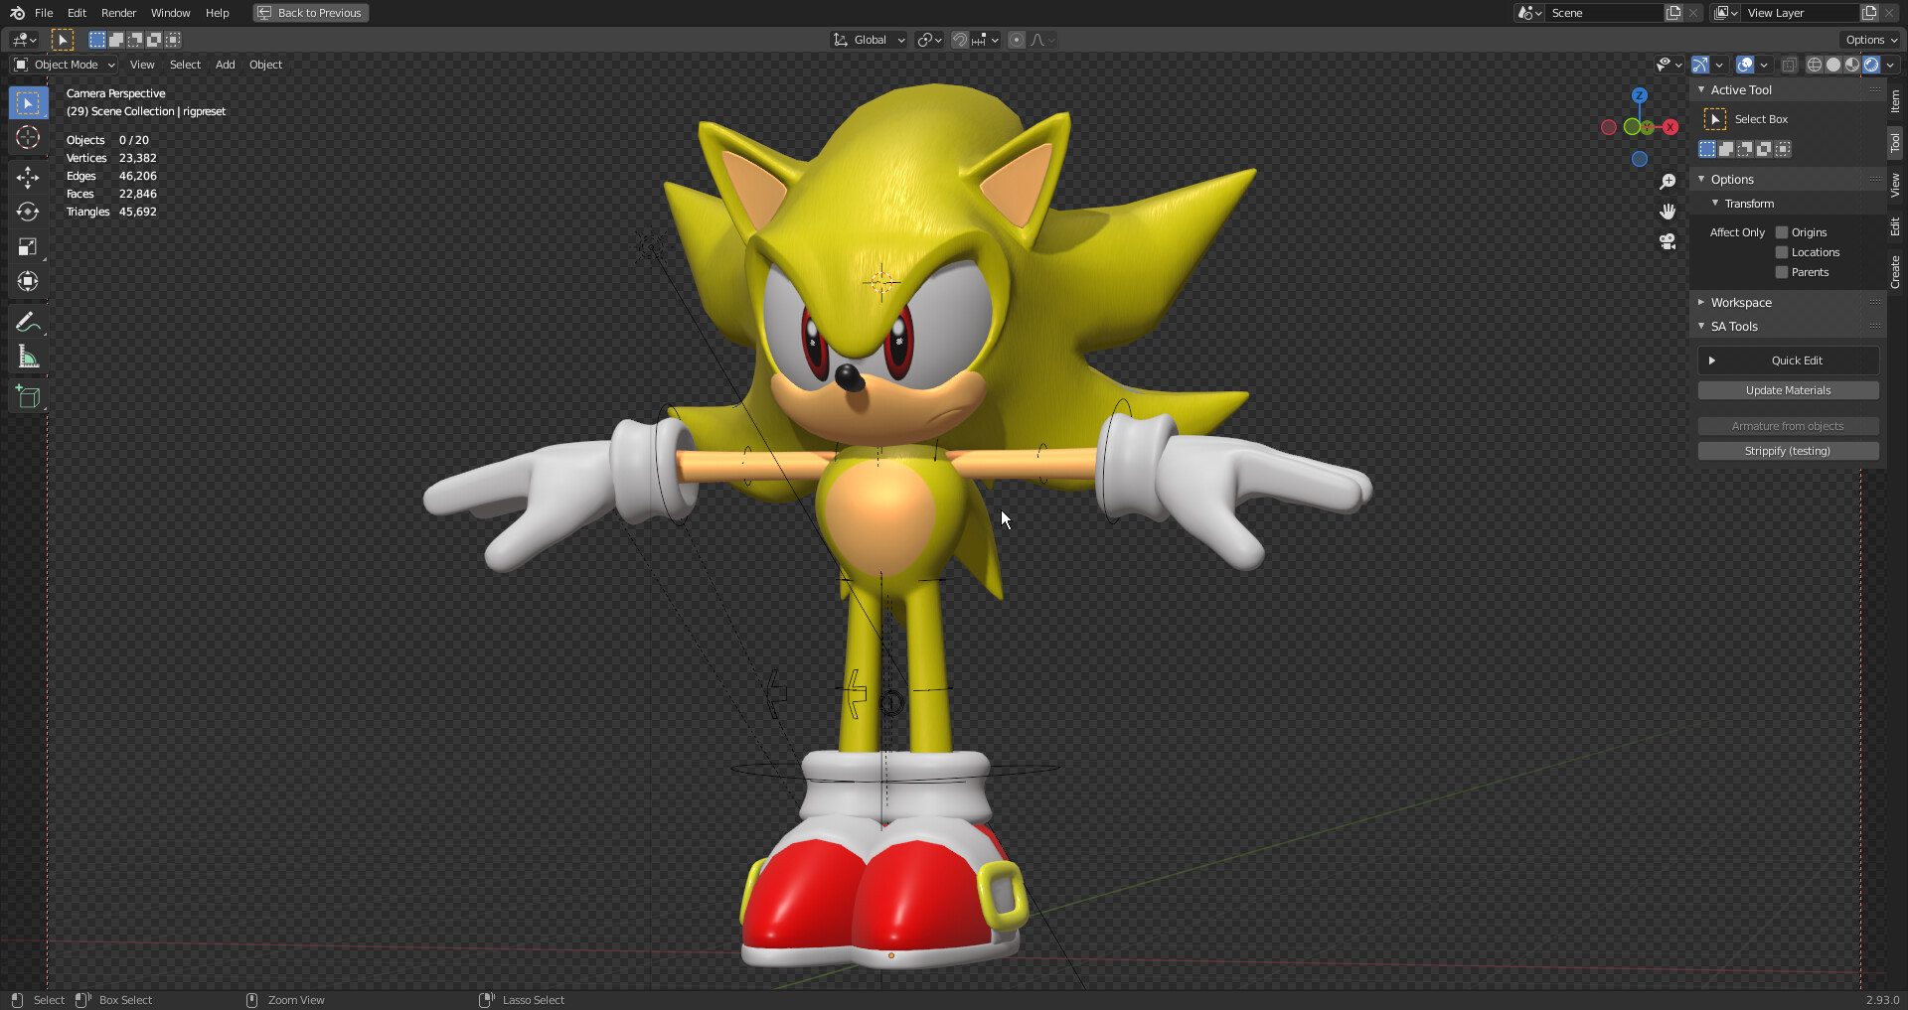Viewport: 1908px width, 1010px height.
Task: Open the transform pivot point dropdown
Action: click(929, 40)
